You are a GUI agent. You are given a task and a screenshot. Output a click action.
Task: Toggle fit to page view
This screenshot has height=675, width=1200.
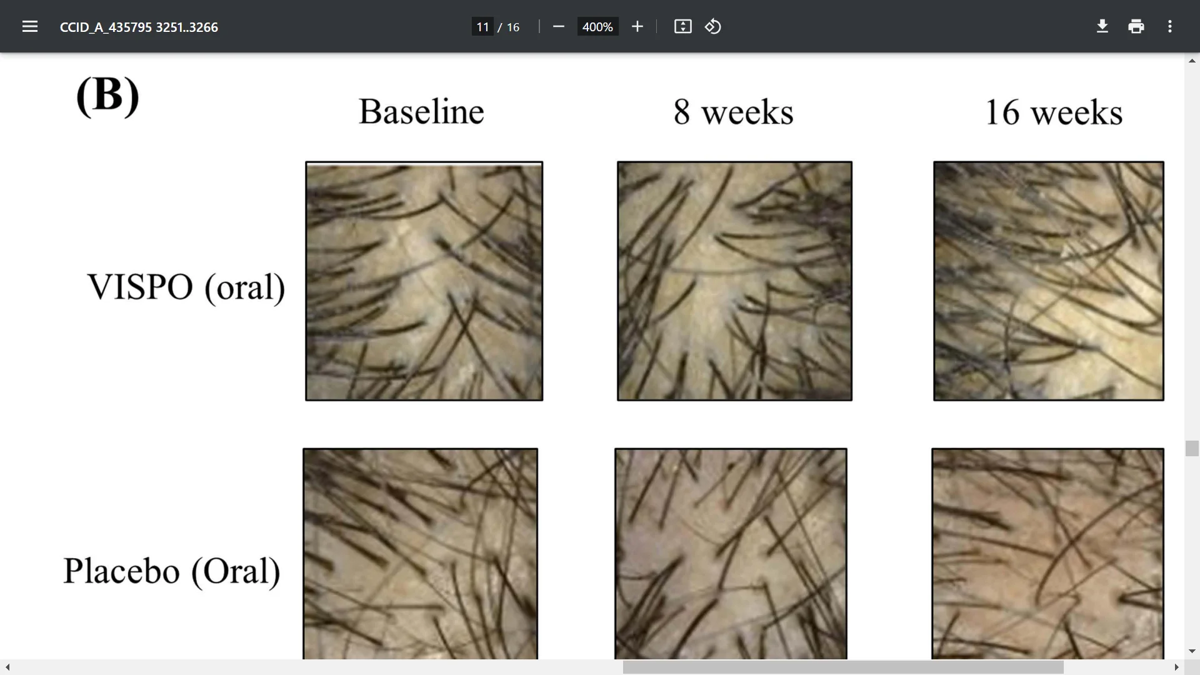point(682,26)
